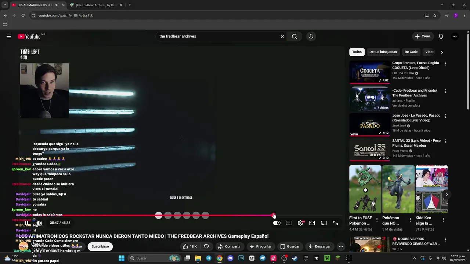Select the De tus búsquedas chip
This screenshot has height=264, width=470.
click(x=383, y=52)
